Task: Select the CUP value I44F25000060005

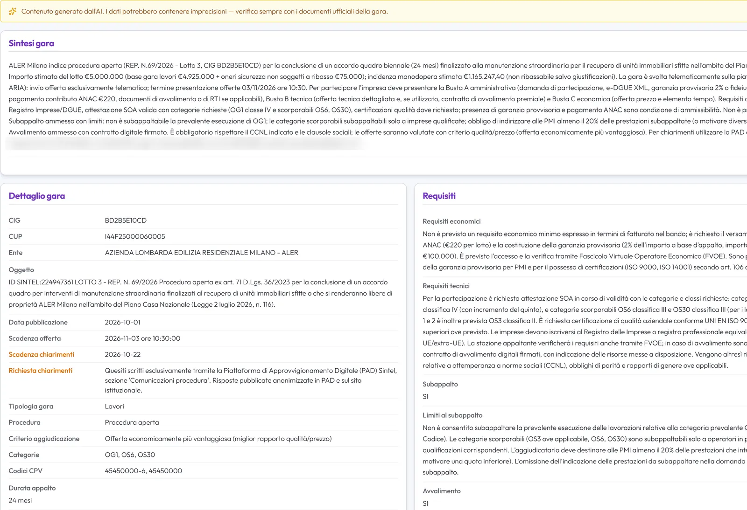Action: (x=135, y=236)
